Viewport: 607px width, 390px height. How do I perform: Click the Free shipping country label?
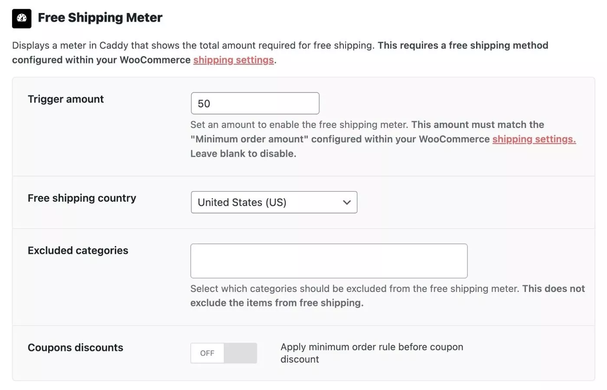(82, 198)
